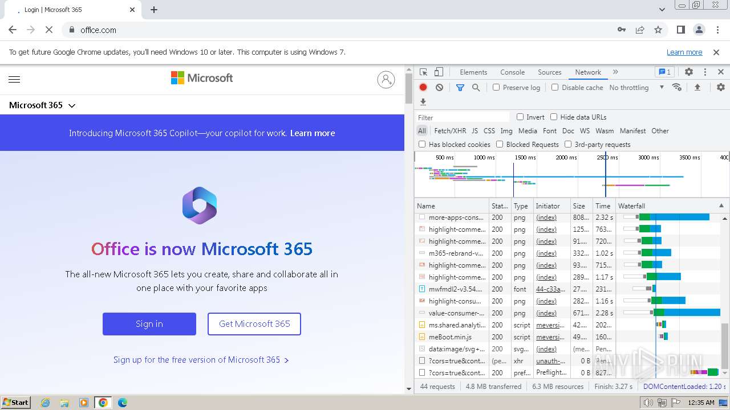This screenshot has height=410, width=730.
Task: Open Internet Explorer from the taskbar
Action: [x=46, y=403]
